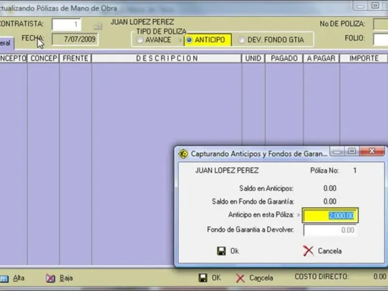388x291 pixels.
Task: Select the DEV. FONDO GTIA radio button
Action: 242,40
